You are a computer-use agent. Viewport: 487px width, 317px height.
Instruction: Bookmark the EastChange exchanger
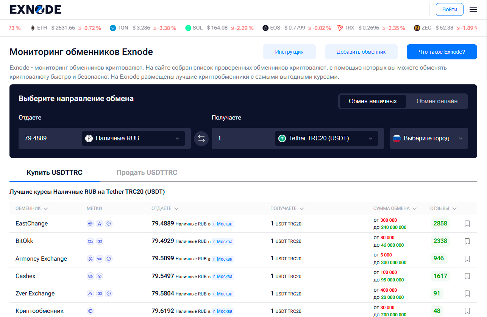pos(467,224)
